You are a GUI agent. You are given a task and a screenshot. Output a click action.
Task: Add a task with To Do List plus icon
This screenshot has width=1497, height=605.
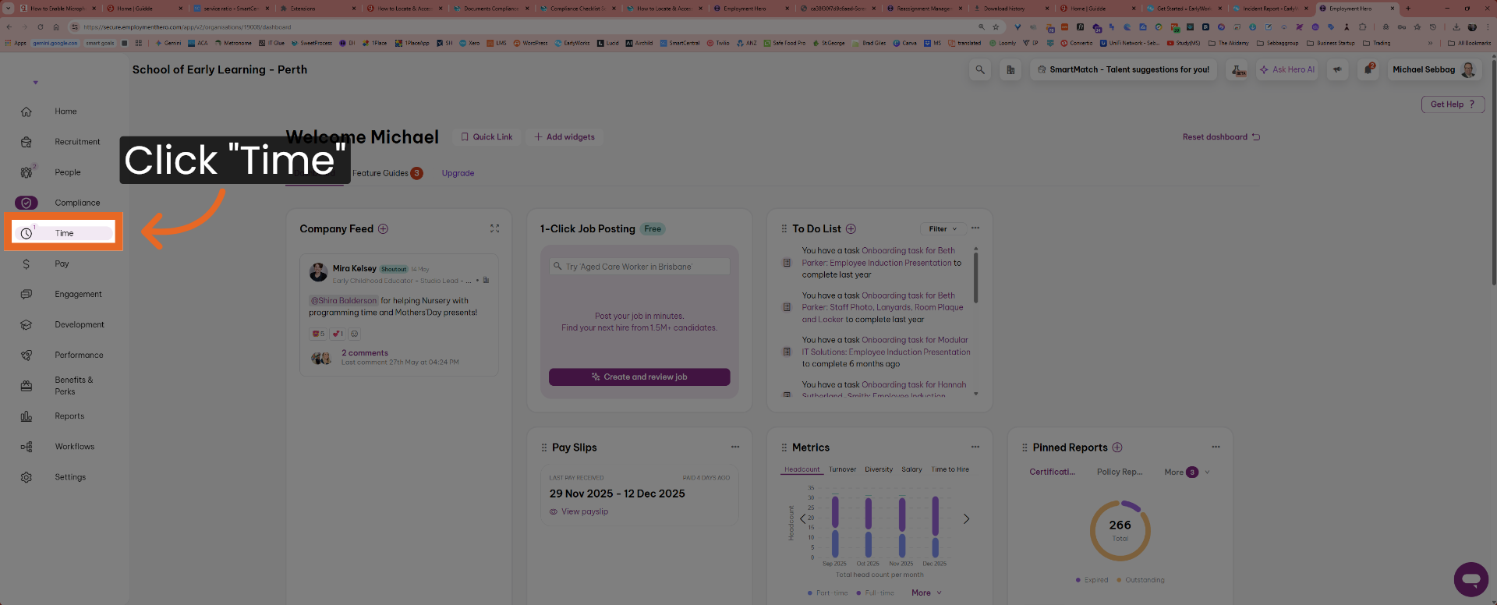tap(851, 229)
